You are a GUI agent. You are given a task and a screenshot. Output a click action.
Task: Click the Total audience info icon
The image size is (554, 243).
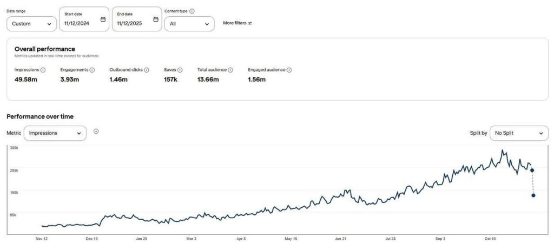[230, 70]
